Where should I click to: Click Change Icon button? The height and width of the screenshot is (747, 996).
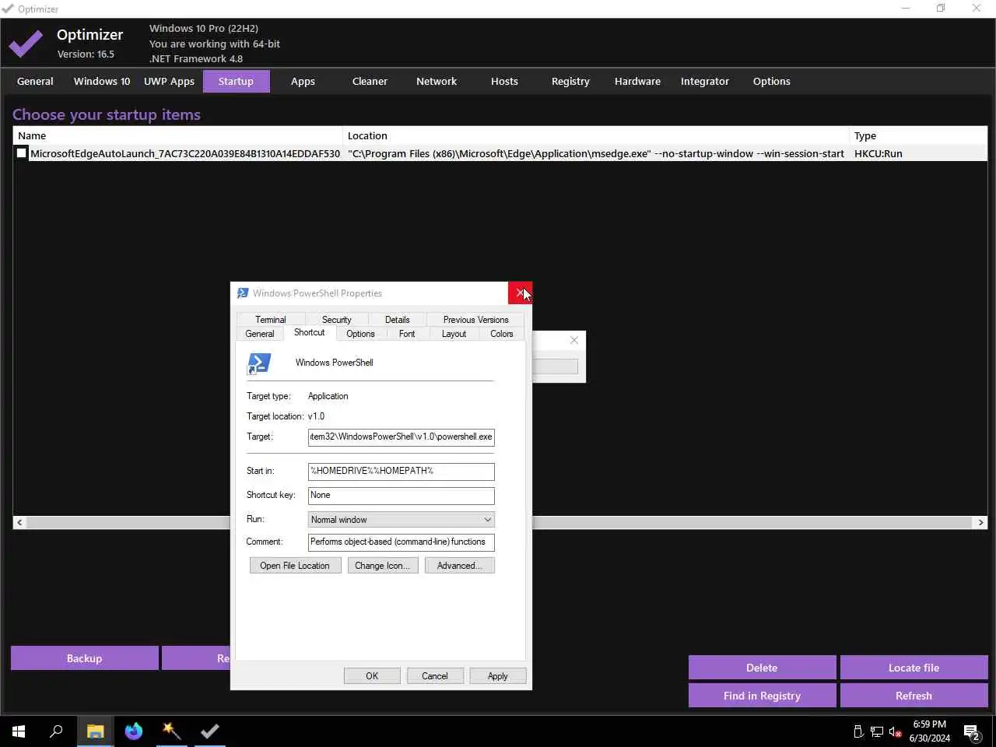382,566
